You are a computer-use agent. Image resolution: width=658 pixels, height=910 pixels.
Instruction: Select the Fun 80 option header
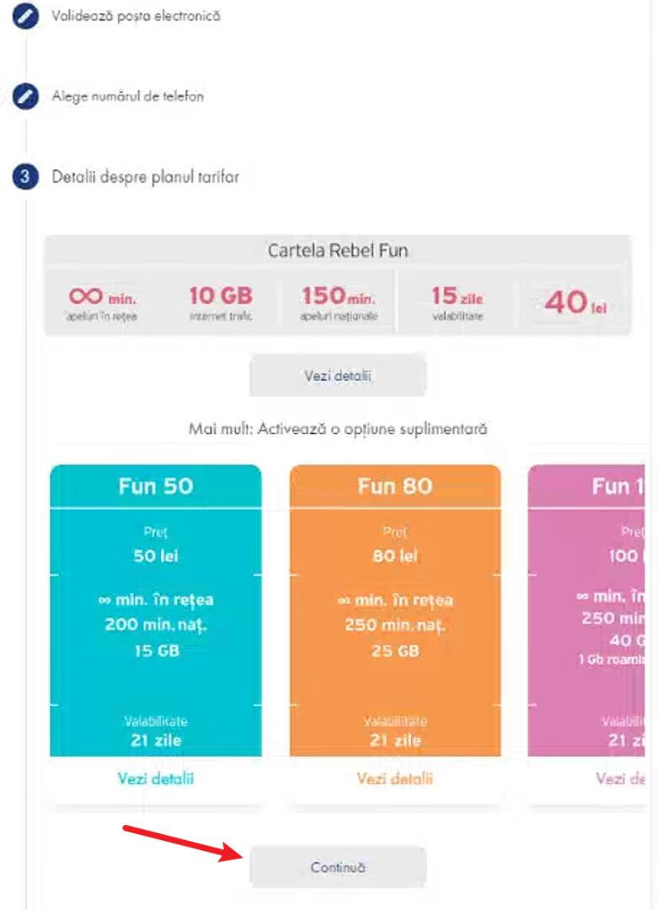(394, 486)
